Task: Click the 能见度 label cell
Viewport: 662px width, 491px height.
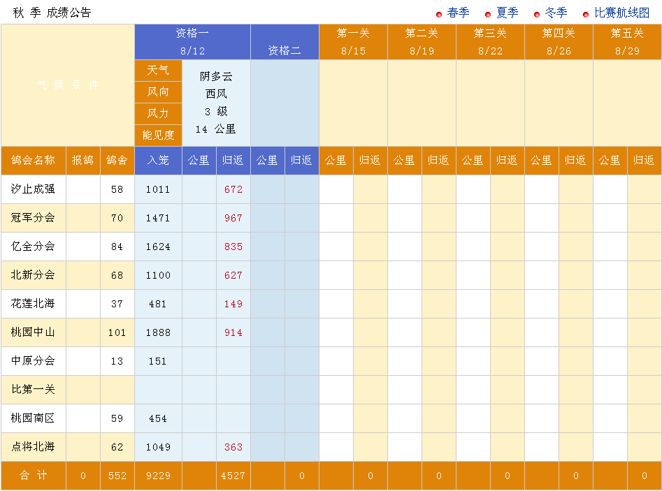Action: pyautogui.click(x=158, y=135)
